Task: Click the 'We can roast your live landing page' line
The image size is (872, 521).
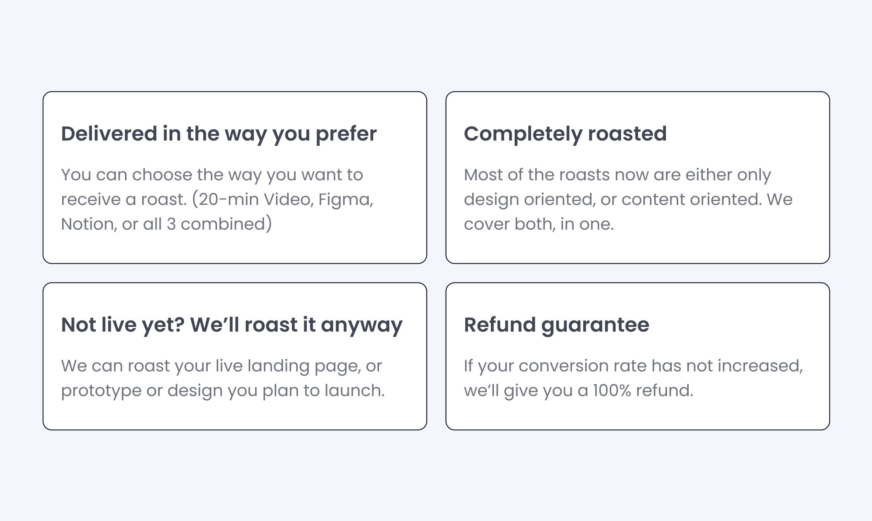Action: (221, 366)
